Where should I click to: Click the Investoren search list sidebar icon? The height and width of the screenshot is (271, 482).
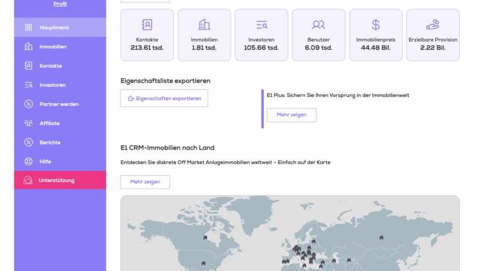pyautogui.click(x=28, y=85)
